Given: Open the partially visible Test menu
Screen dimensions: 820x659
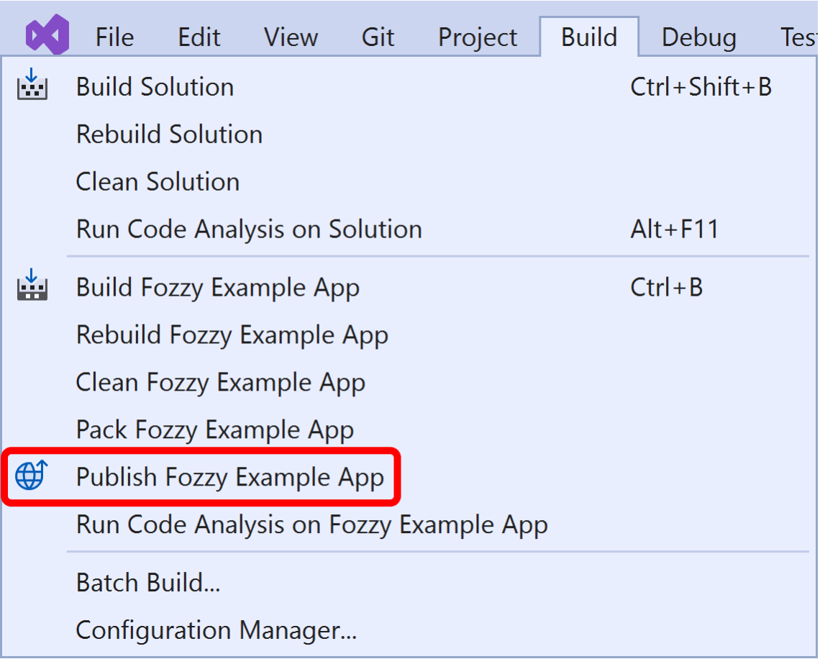Looking at the screenshot, I should tap(798, 37).
